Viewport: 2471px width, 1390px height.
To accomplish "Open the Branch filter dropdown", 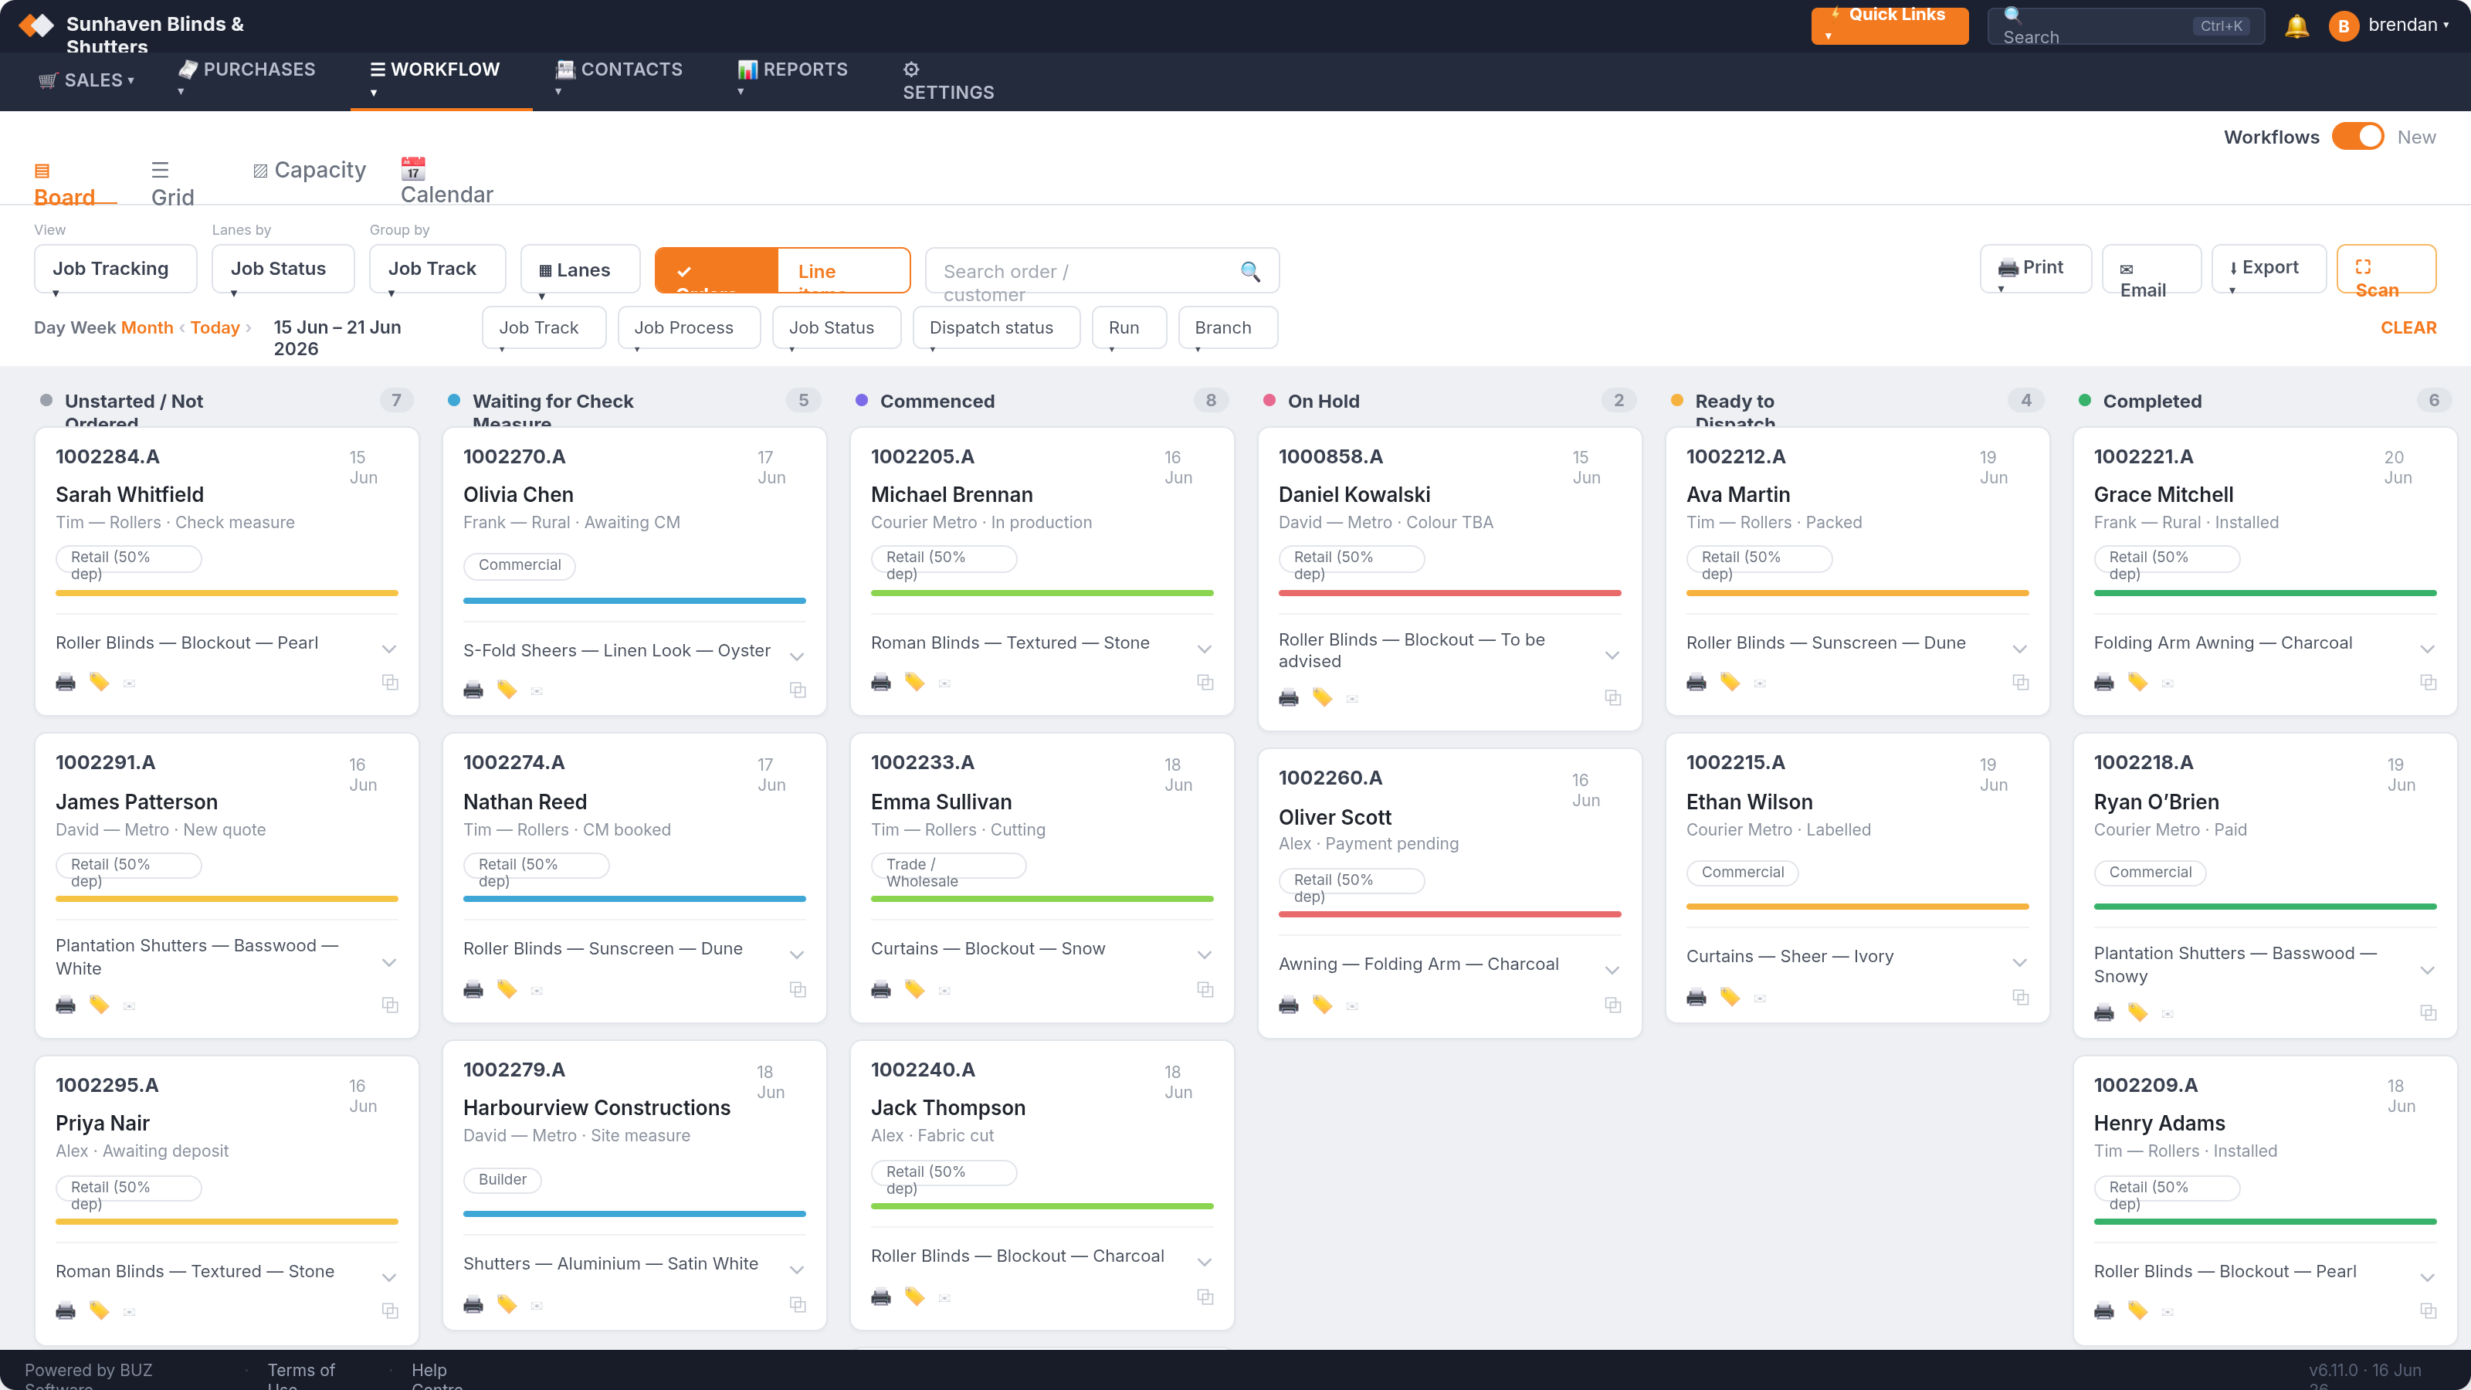I will [x=1228, y=328].
